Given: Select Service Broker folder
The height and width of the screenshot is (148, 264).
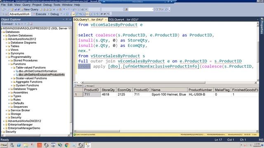Looking at the screenshot, I should [20, 111].
